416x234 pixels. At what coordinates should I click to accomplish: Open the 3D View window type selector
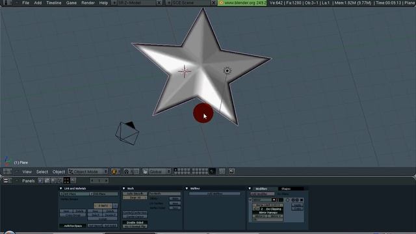tap(7, 172)
